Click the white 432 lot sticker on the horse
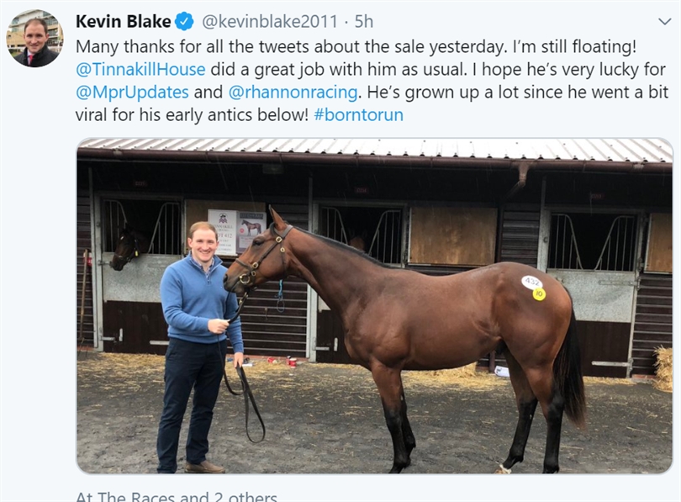This screenshot has height=502, width=681. tap(531, 282)
